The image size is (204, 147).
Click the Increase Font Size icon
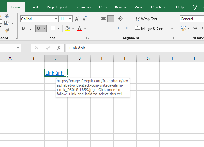point(77,19)
